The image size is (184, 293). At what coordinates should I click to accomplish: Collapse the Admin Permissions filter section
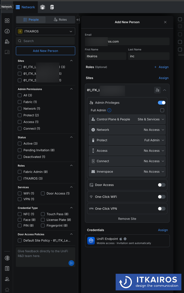click(x=71, y=89)
